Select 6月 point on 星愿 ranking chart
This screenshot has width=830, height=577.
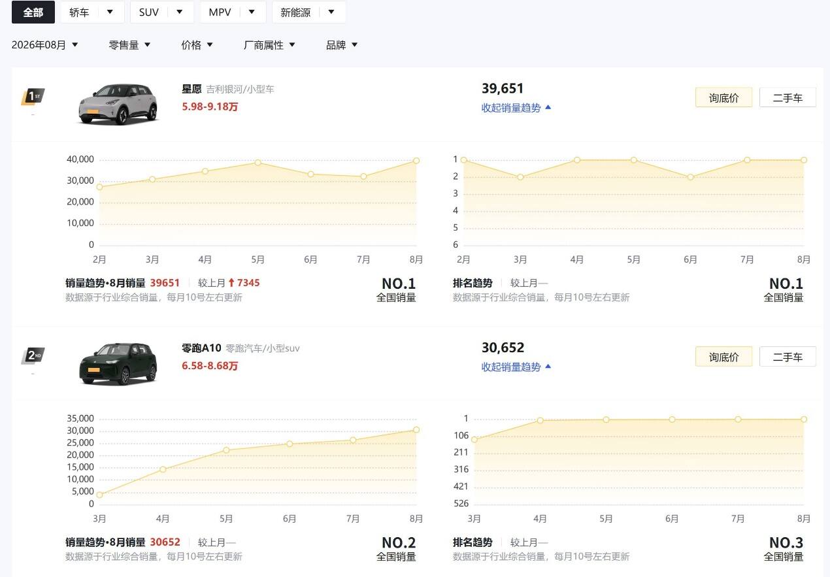tap(690, 177)
